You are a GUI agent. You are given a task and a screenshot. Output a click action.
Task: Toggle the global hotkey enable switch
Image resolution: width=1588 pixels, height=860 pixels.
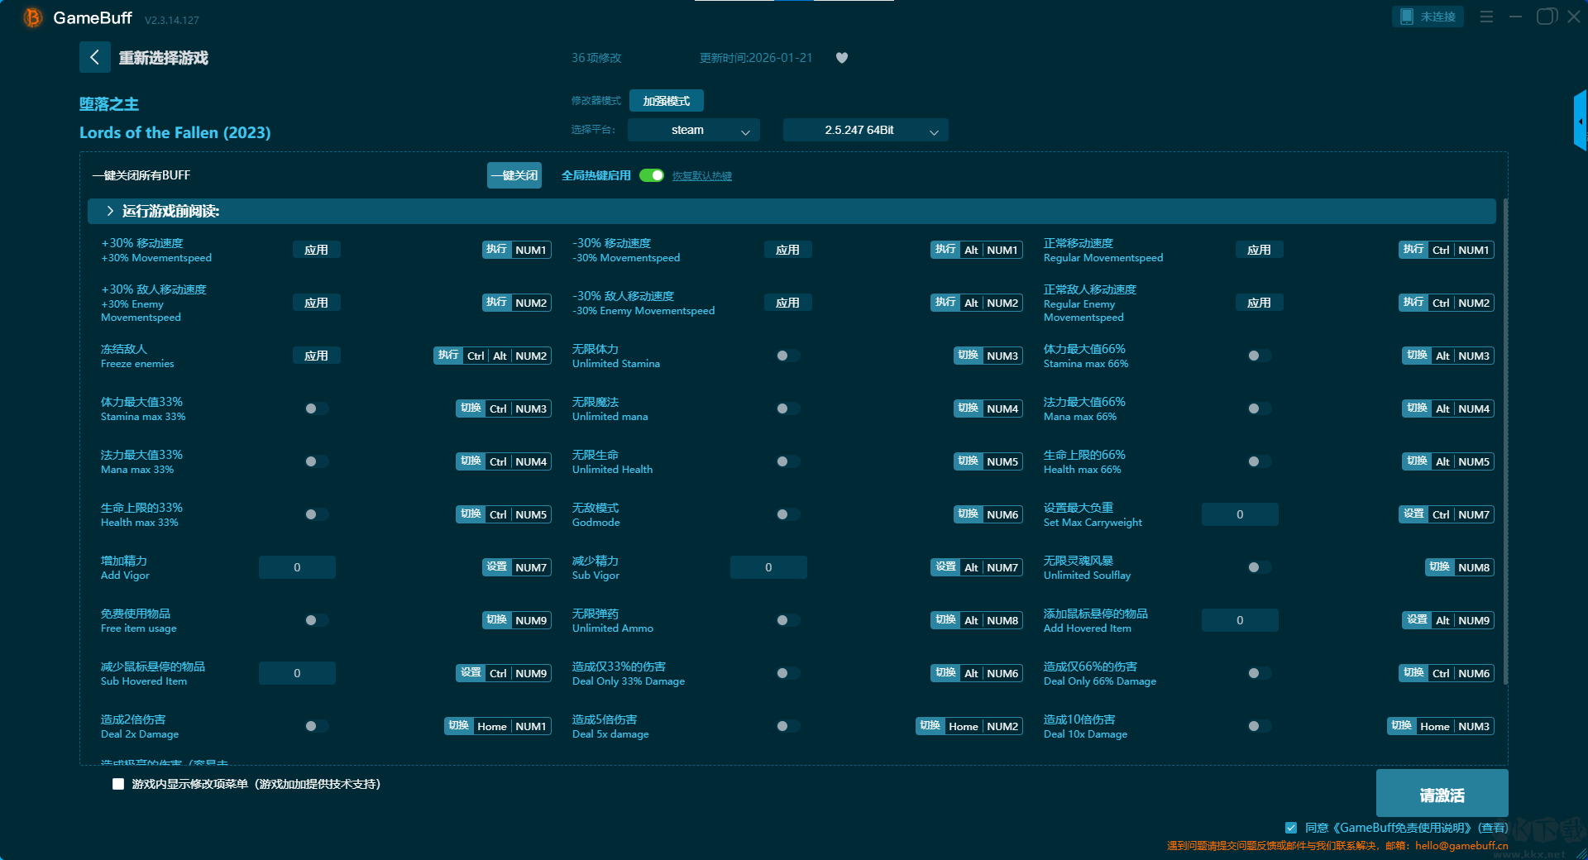click(x=652, y=175)
